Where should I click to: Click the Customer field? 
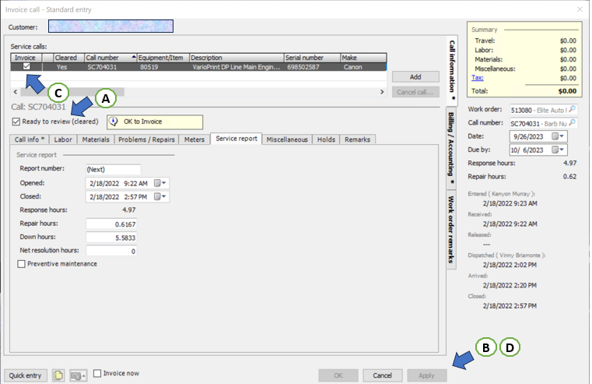tap(110, 26)
